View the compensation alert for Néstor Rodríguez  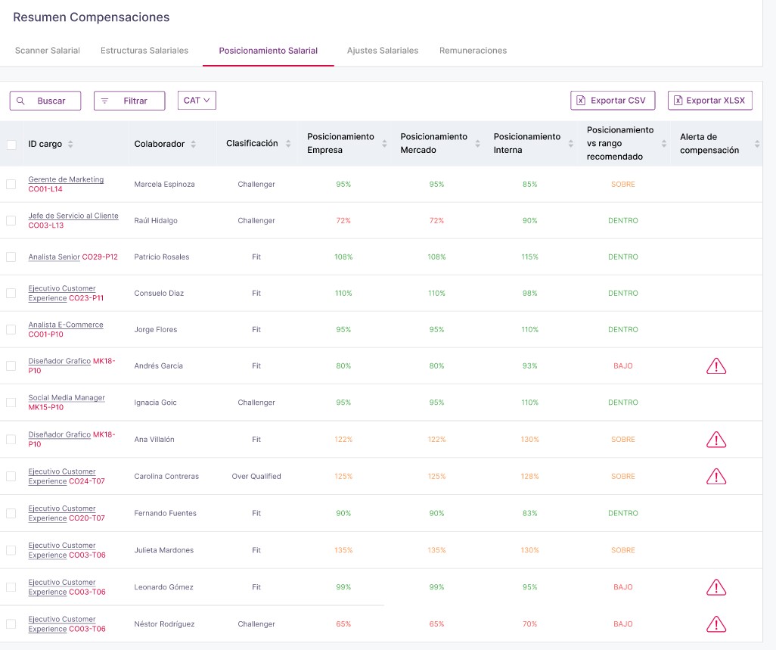coord(715,624)
